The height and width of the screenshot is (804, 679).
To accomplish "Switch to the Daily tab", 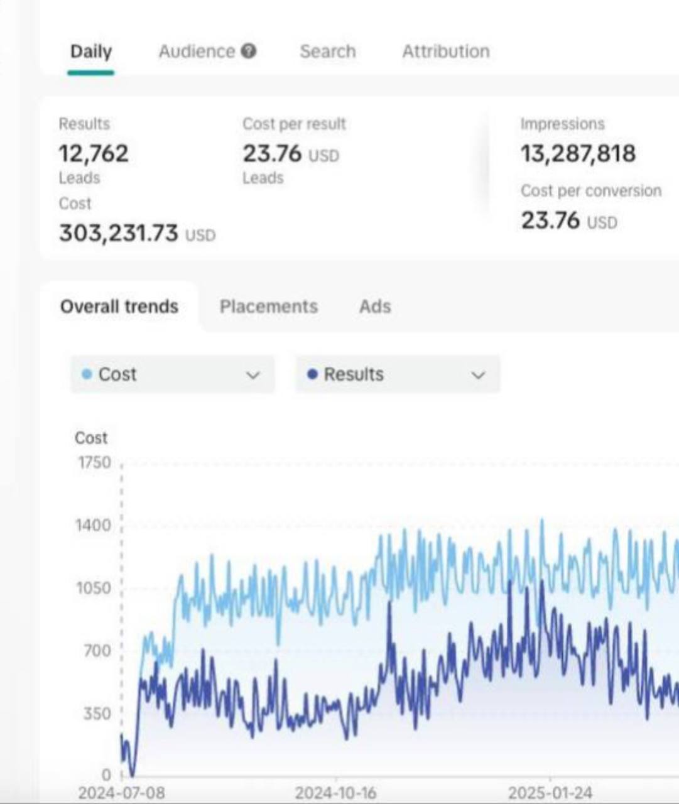I will point(91,52).
